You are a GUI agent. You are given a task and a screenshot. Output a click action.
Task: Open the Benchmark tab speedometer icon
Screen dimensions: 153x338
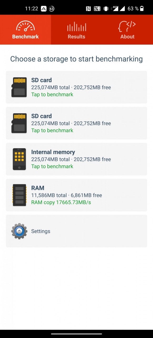(x=25, y=26)
